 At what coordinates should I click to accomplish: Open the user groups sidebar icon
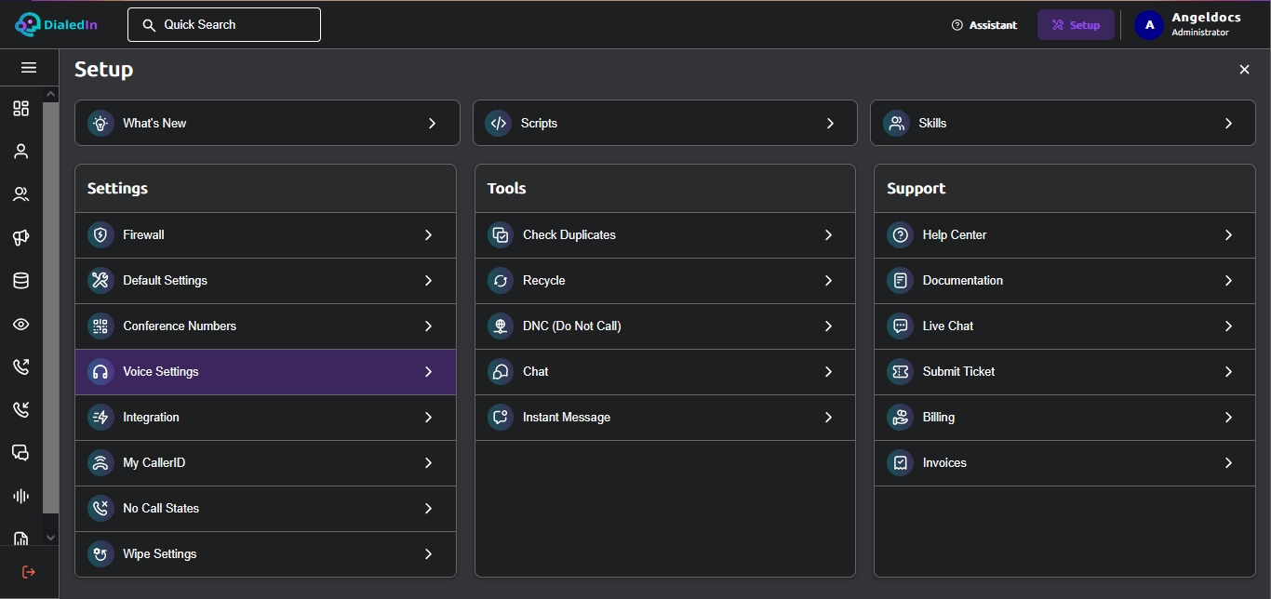point(20,194)
